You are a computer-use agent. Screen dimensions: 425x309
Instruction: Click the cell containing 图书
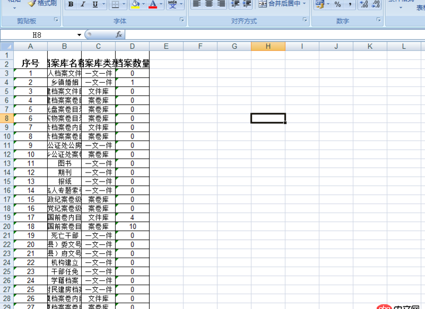[64, 164]
